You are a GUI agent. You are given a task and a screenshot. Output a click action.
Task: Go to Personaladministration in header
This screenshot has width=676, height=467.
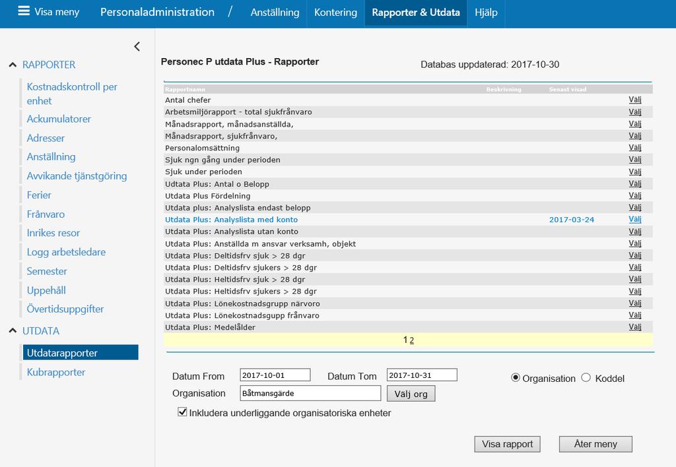157,12
